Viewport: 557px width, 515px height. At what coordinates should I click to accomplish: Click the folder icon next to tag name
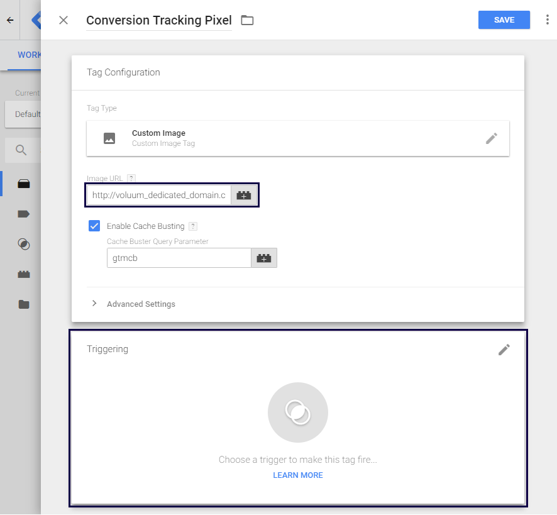pos(247,20)
